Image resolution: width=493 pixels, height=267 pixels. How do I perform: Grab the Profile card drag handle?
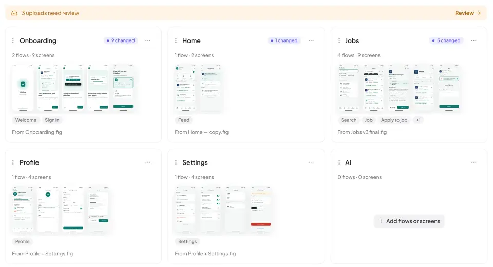13,162
